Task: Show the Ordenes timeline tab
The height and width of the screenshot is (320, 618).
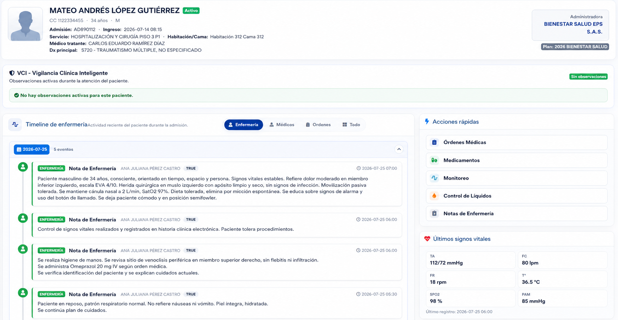Action: click(318, 125)
